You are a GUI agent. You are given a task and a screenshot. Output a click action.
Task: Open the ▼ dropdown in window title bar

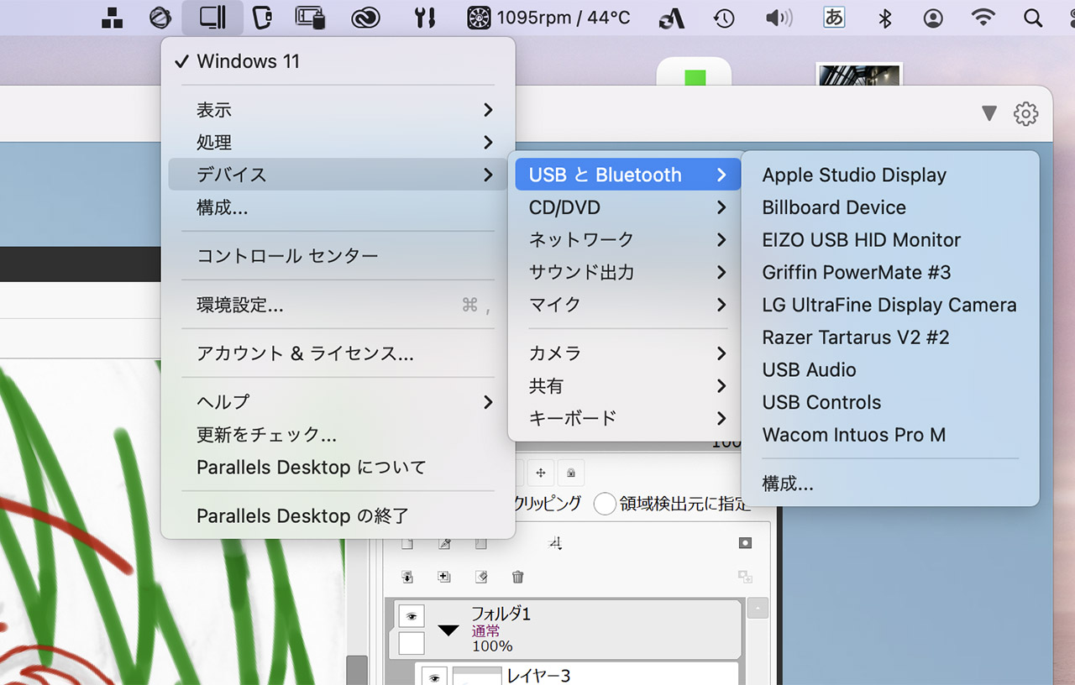tap(989, 113)
